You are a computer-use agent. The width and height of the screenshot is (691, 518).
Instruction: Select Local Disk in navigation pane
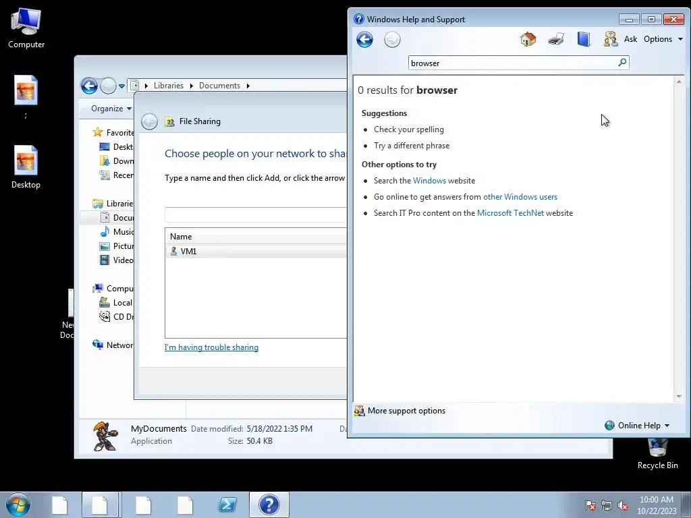tap(115, 303)
